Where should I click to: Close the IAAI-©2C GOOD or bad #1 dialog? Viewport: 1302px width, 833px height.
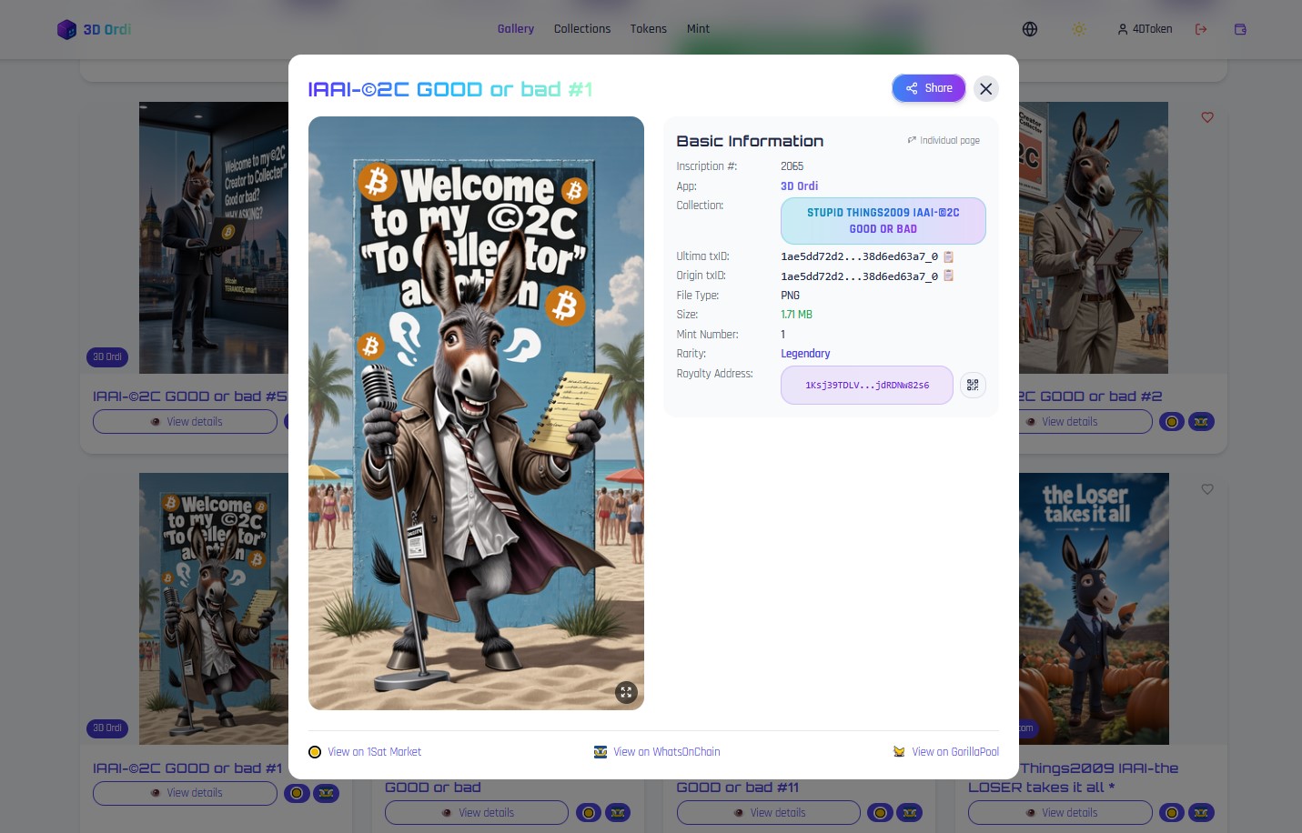[x=985, y=89]
